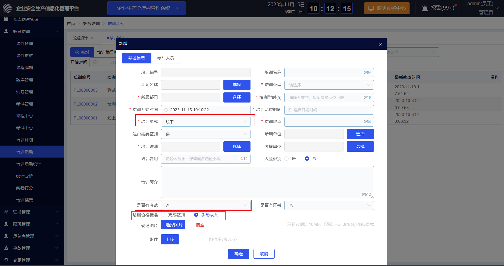Switch to the 流程设计 page tab
The image size is (504, 266).
(80, 38)
